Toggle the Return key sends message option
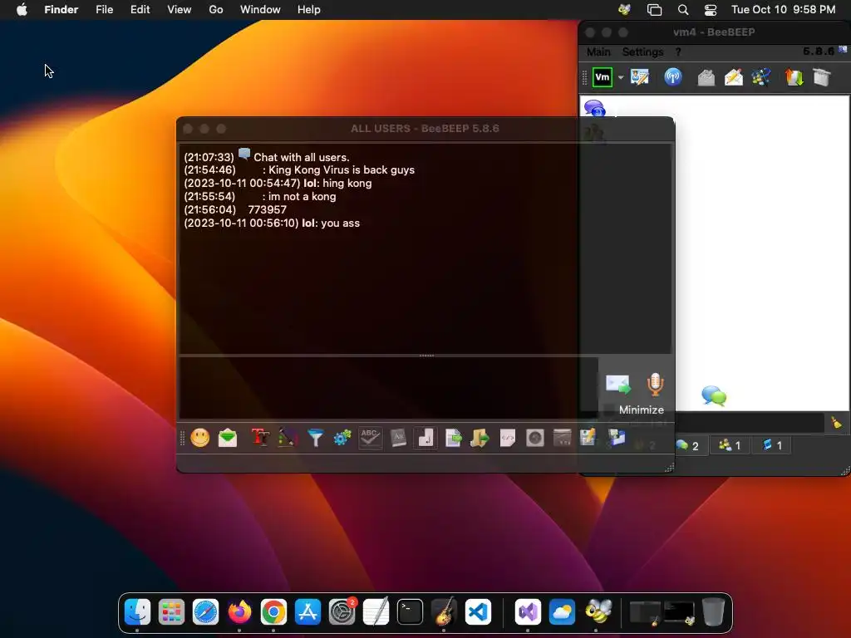Image resolution: width=851 pixels, height=638 pixels. pyautogui.click(x=425, y=437)
